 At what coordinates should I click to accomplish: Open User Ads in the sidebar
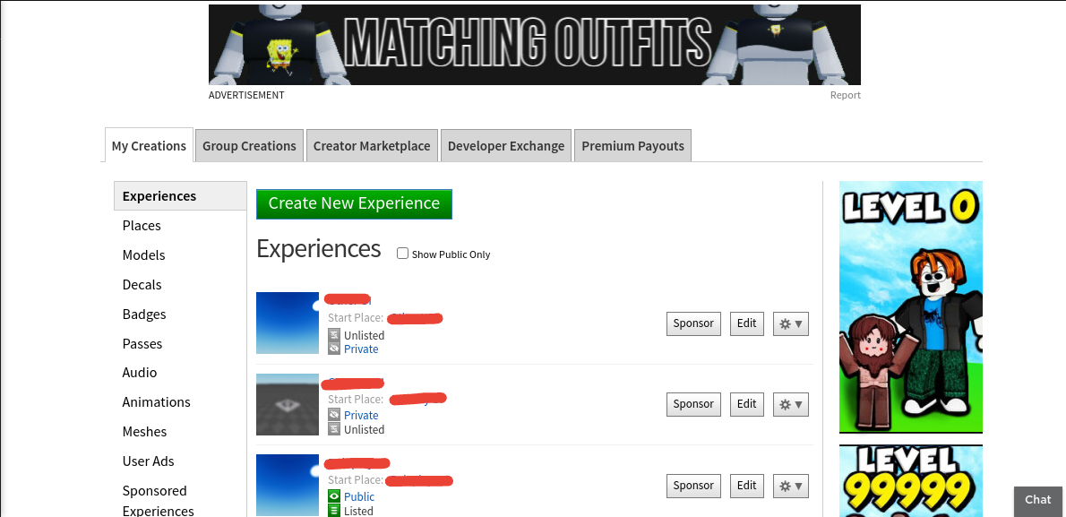tap(148, 461)
